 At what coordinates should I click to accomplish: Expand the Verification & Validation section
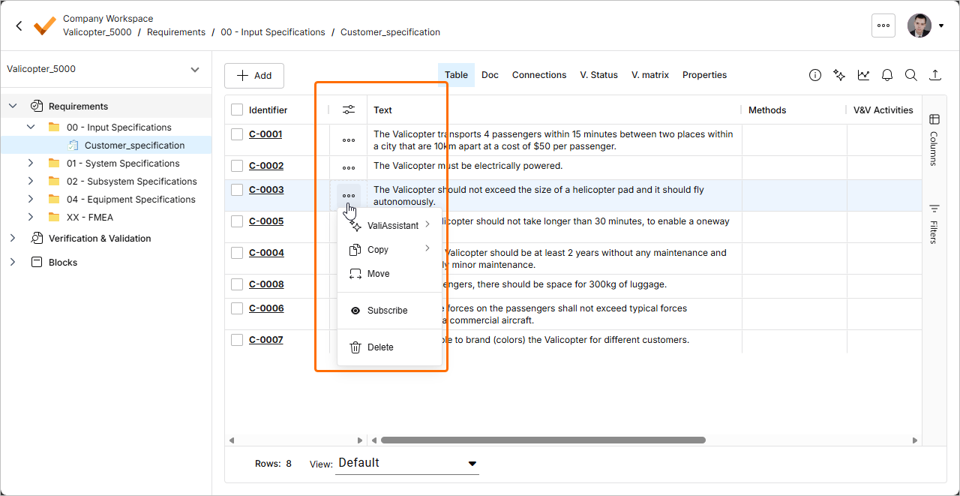(x=13, y=239)
